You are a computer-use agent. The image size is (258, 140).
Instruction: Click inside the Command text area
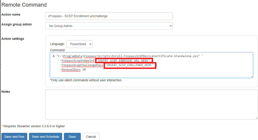tap(151, 65)
